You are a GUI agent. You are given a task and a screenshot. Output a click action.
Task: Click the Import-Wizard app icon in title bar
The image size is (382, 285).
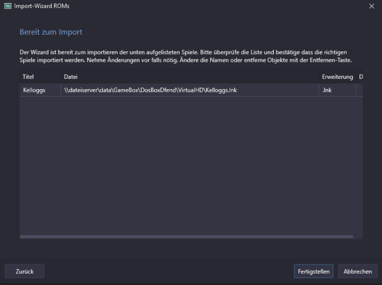click(x=7, y=6)
